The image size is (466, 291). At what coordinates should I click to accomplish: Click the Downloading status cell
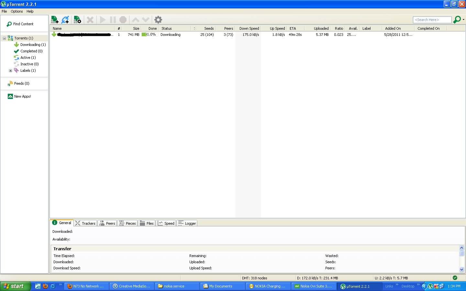pyautogui.click(x=171, y=35)
